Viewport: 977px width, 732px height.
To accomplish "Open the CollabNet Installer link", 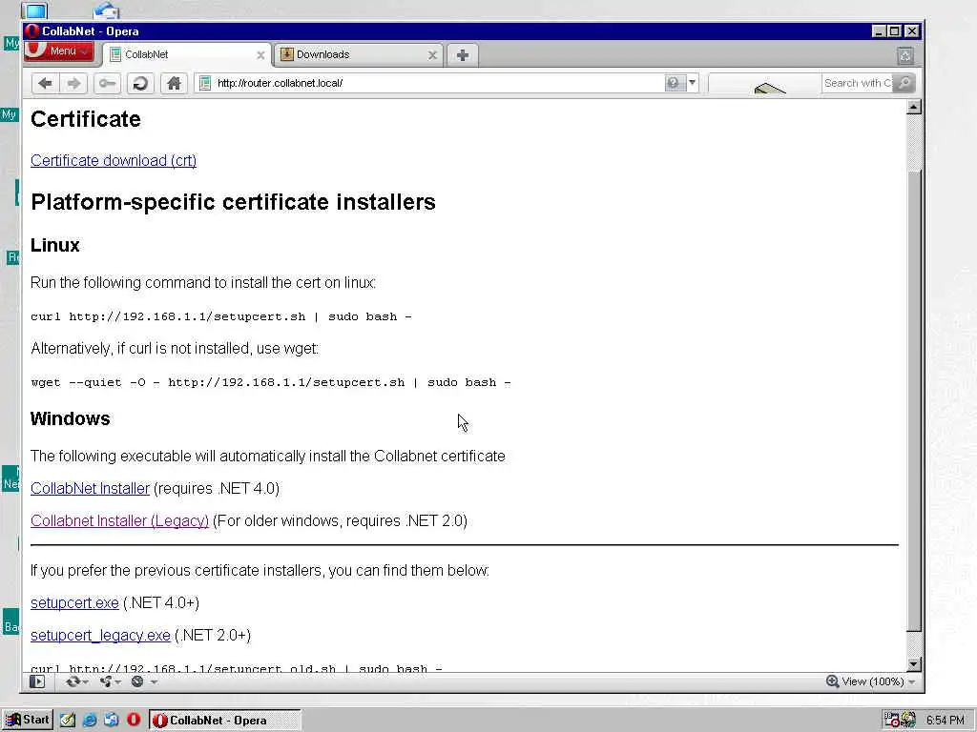I will pos(90,489).
